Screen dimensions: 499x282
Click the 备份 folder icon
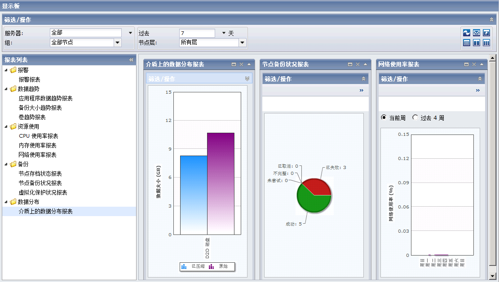tap(13, 164)
